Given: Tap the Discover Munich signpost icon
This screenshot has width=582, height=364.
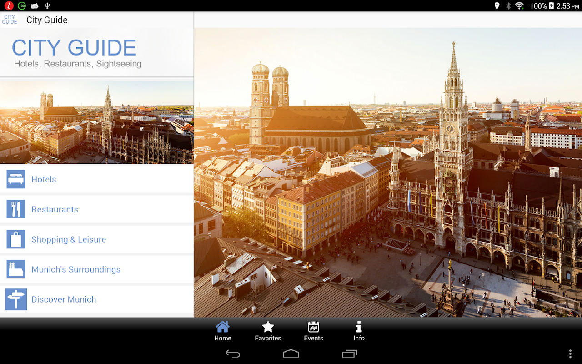Looking at the screenshot, I should pyautogui.click(x=16, y=299).
